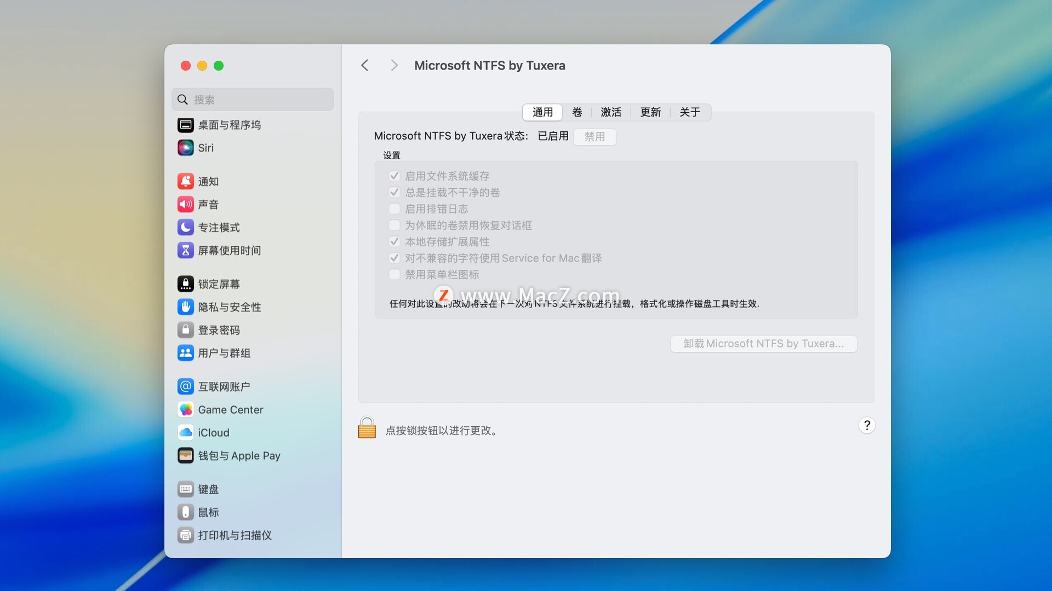Image resolution: width=1052 pixels, height=591 pixels.
Task: Open the Wallet & Apple Pay icon
Action: pyautogui.click(x=186, y=455)
